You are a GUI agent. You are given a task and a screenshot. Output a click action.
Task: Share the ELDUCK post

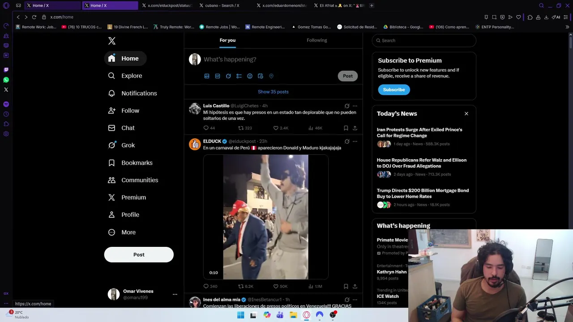355,286
